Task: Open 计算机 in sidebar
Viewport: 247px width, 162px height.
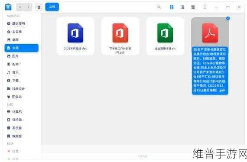Action: coord(22,112)
